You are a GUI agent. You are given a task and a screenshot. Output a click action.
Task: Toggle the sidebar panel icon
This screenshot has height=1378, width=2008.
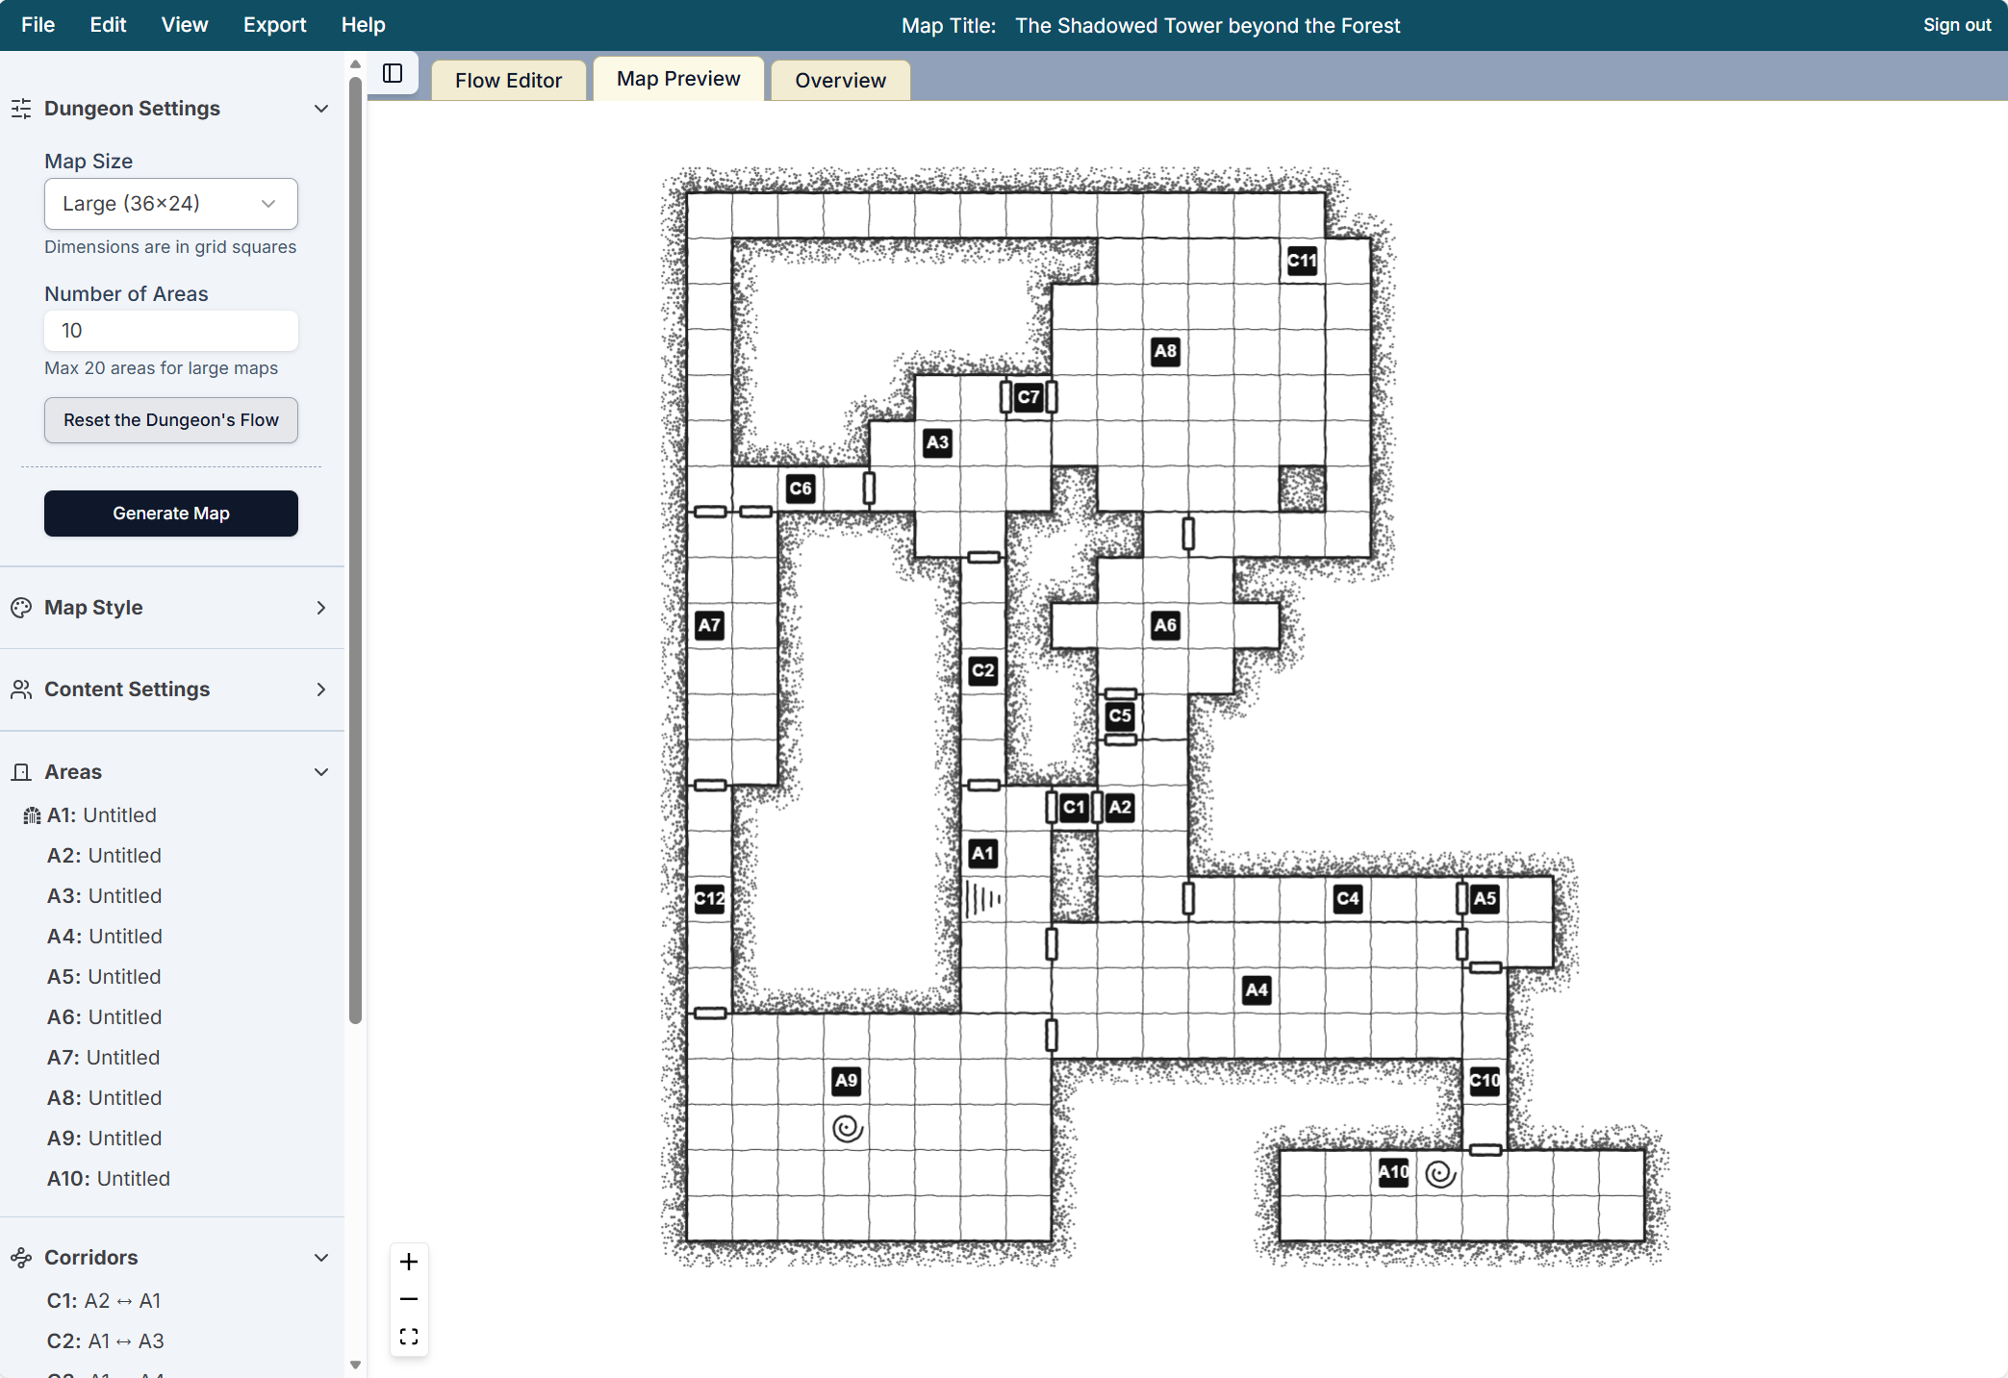tap(393, 74)
